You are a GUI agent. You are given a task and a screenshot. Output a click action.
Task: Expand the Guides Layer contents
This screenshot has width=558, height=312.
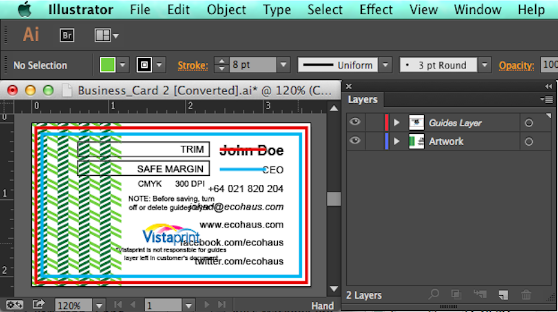click(397, 122)
